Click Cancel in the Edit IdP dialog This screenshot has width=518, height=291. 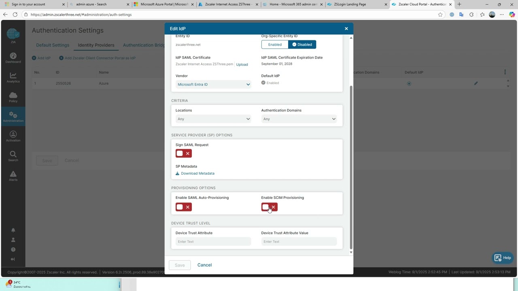204,265
